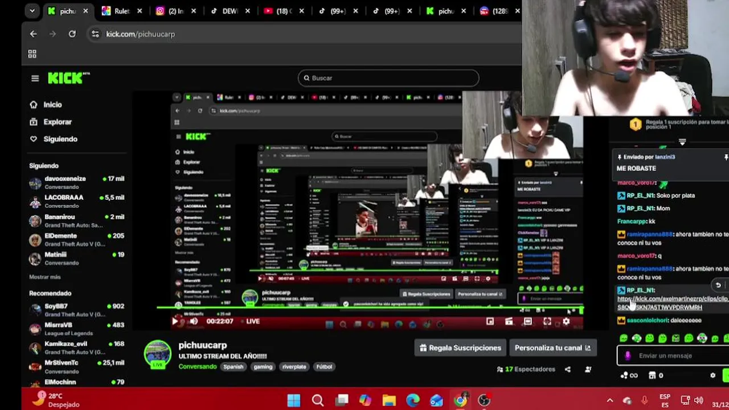Open ElDemente channel from sidebar
The width and height of the screenshot is (729, 410).
coord(76,240)
